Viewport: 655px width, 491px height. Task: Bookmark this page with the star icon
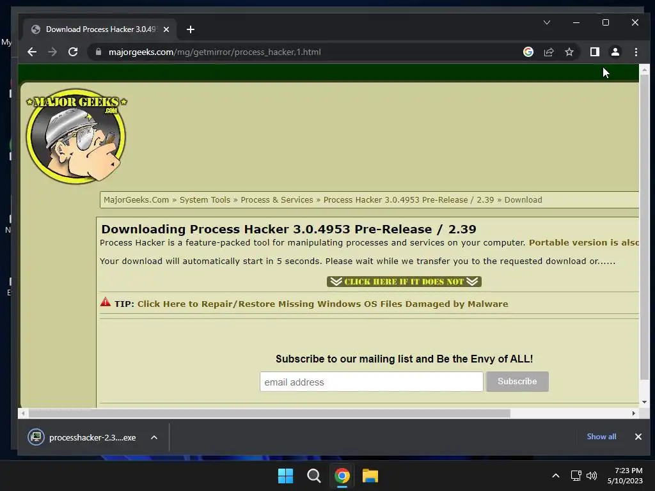[569, 52]
